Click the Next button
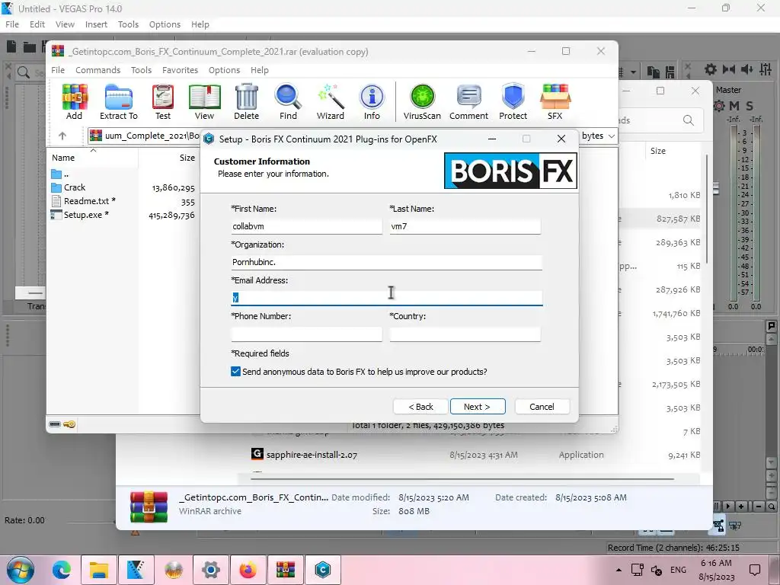This screenshot has width=780, height=585. [x=478, y=407]
